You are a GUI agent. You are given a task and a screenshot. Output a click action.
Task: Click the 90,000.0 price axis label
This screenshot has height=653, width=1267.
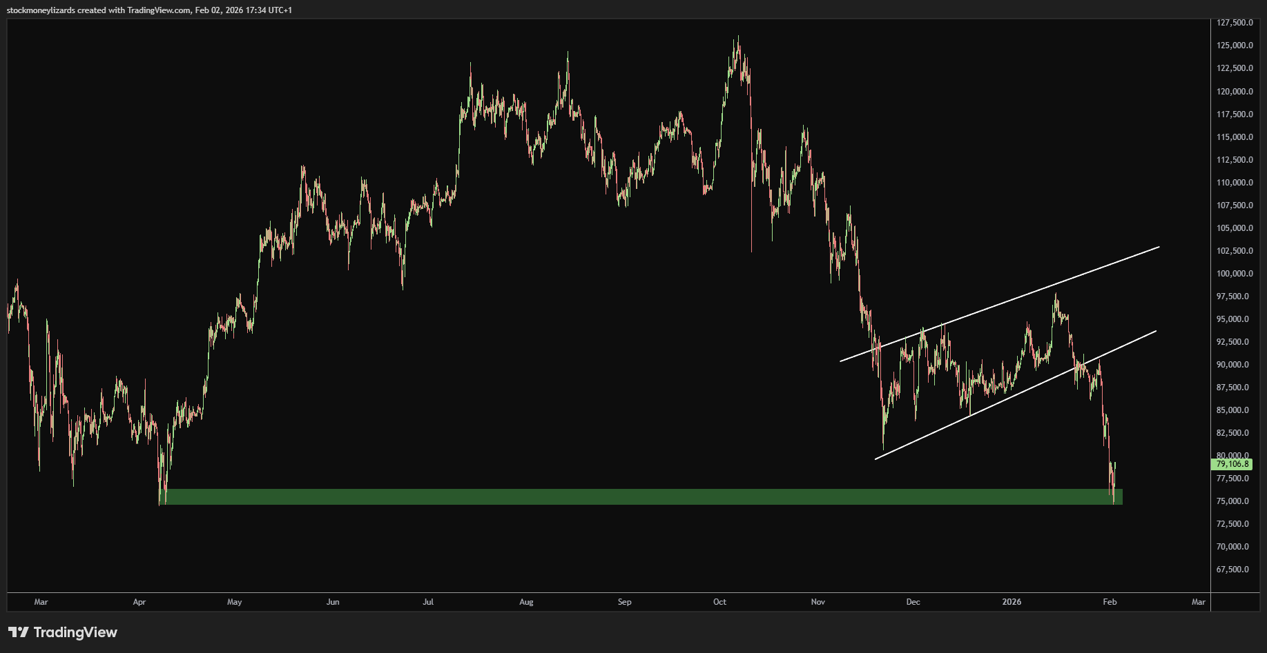1235,365
